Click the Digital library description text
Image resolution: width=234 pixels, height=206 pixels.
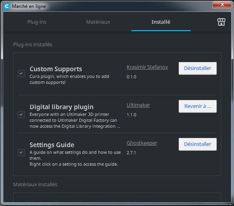click(x=75, y=120)
